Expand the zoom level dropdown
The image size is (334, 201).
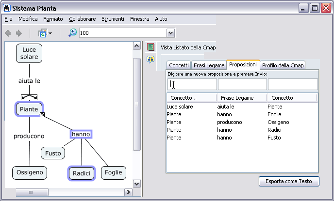170,33
